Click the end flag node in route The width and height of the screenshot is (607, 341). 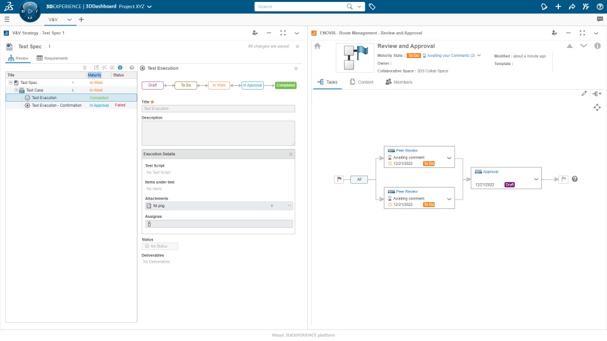(x=563, y=179)
